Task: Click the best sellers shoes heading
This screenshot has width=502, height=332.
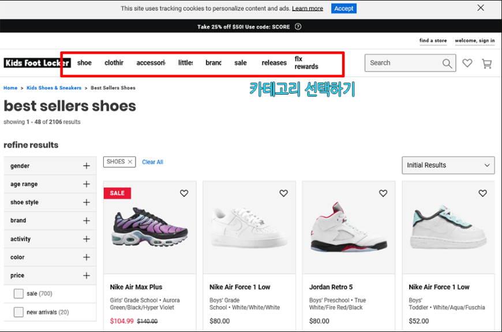Action: [70, 106]
